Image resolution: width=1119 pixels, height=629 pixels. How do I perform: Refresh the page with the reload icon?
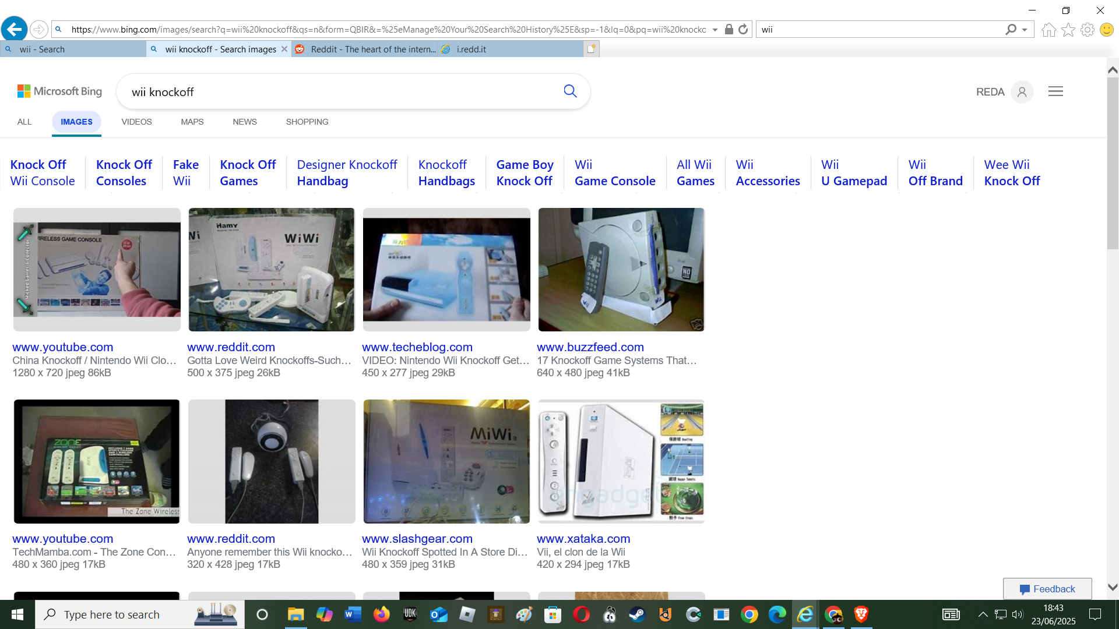pos(743,29)
